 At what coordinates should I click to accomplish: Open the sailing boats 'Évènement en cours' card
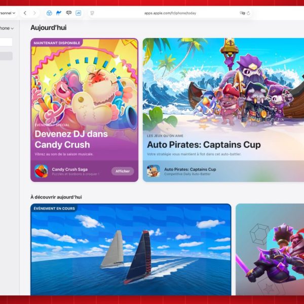[131, 249]
